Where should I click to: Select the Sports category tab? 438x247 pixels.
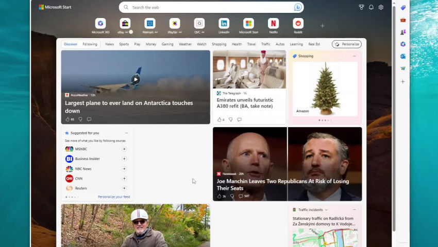tap(124, 44)
